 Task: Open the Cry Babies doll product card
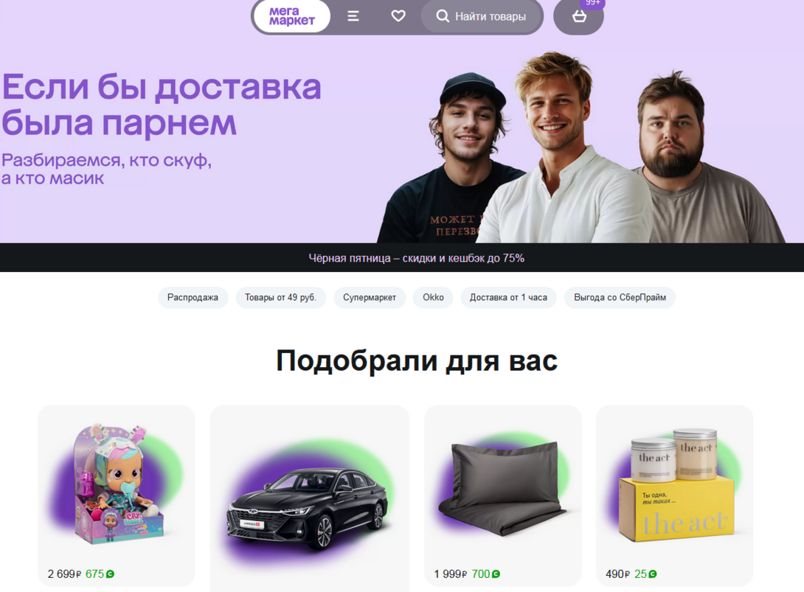pyautogui.click(x=117, y=495)
